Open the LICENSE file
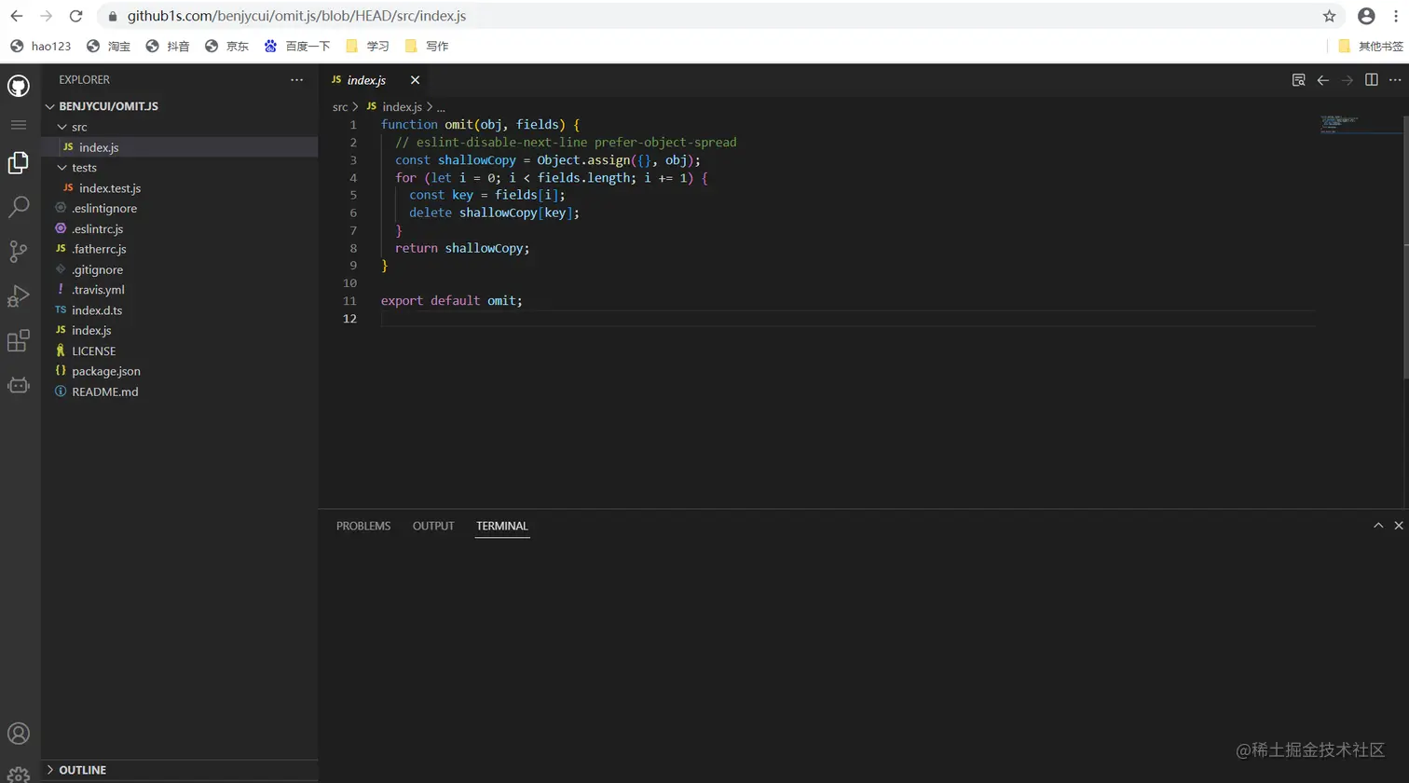Viewport: 1409px width, 783px height. (x=180, y=351)
